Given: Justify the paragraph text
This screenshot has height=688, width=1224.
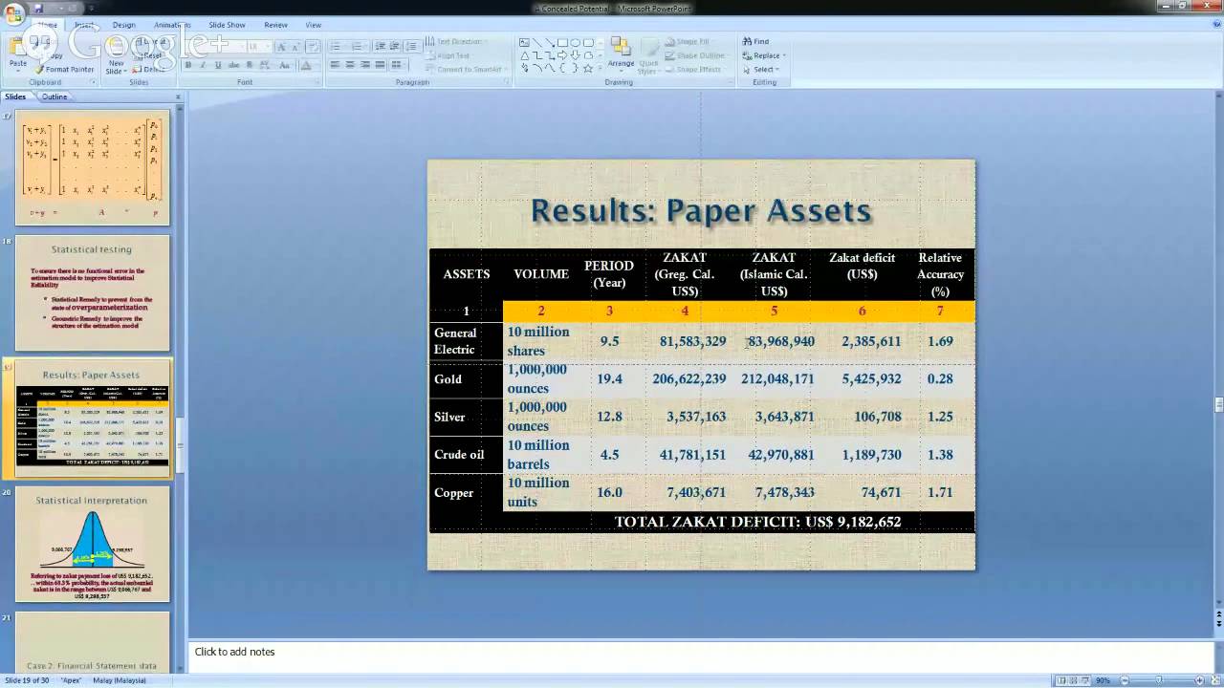Looking at the screenshot, I should coord(381,64).
